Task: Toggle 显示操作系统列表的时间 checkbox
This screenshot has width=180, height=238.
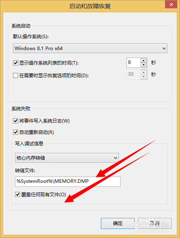Action: (x=15, y=63)
